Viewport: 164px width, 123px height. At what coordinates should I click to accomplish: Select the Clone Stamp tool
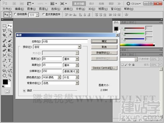point(4,45)
